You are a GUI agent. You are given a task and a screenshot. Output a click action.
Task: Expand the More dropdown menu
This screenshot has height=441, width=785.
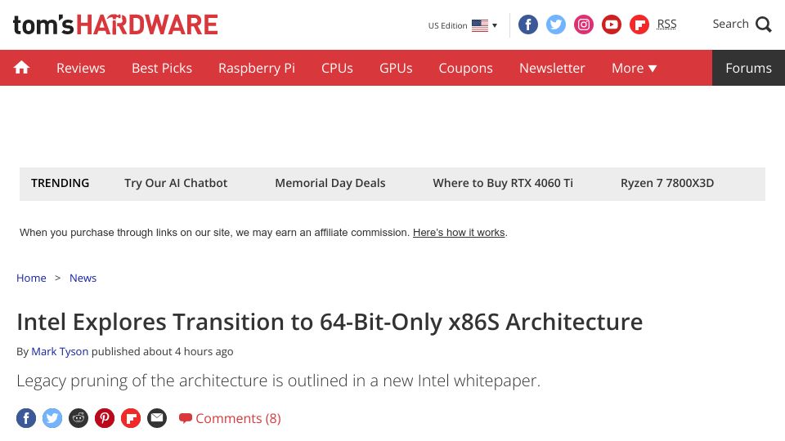pyautogui.click(x=634, y=68)
